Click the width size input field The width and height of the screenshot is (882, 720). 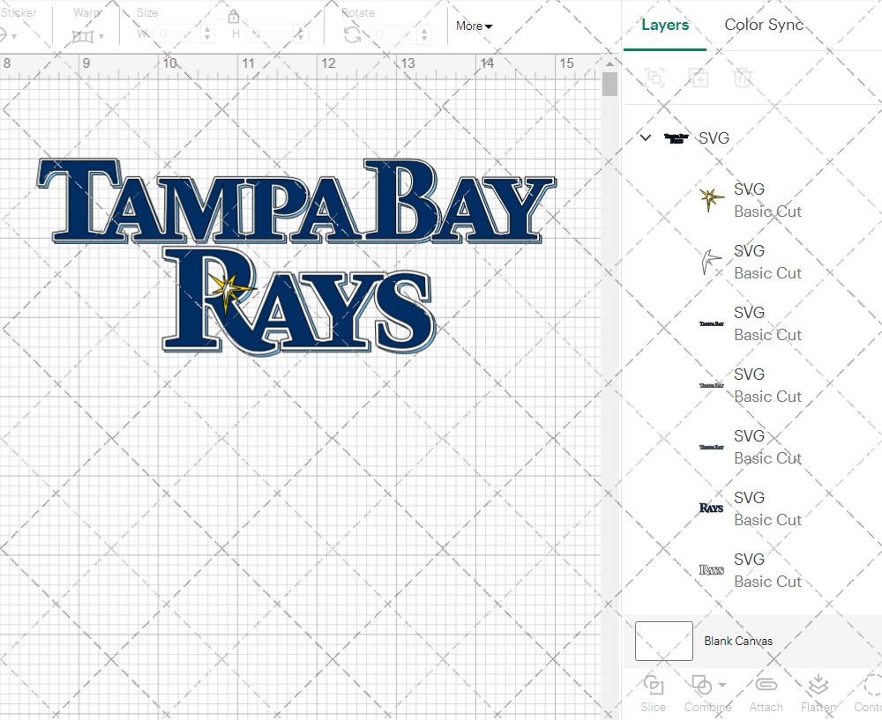(x=176, y=34)
